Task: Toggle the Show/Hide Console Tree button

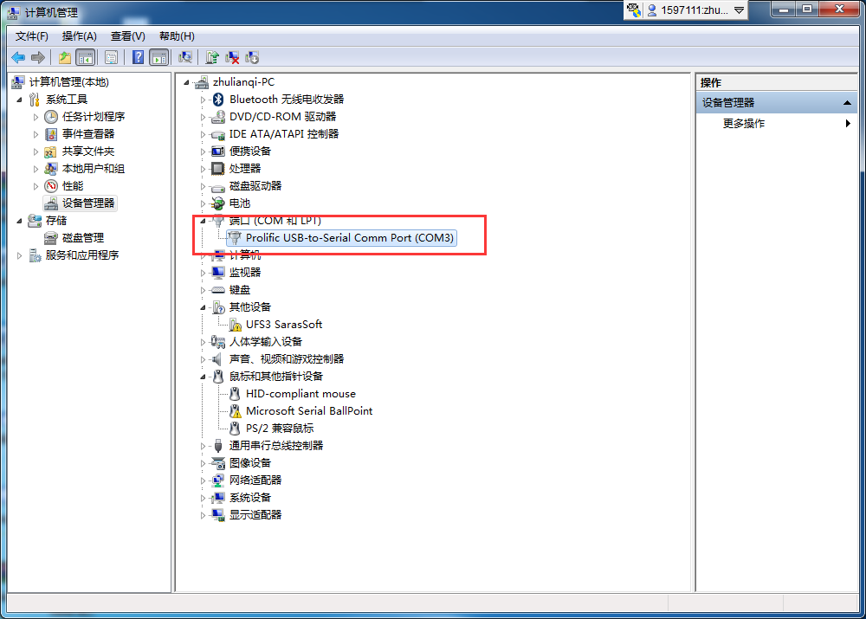Action: [86, 57]
